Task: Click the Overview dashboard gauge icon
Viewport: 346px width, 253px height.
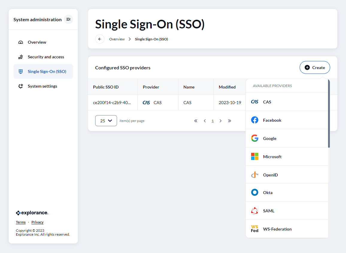Action: click(x=21, y=42)
